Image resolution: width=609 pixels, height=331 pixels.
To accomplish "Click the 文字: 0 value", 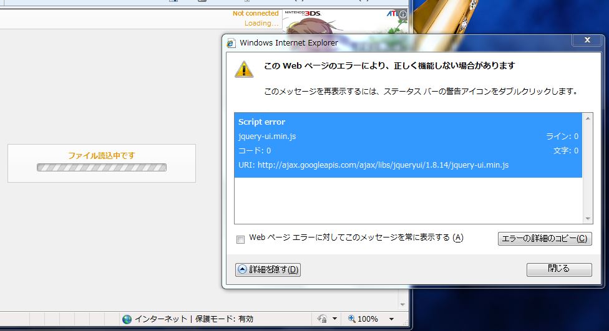I will (566, 151).
